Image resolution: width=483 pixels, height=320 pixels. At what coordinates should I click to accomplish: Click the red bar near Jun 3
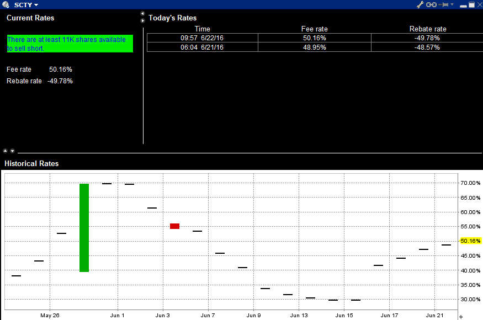pyautogui.click(x=174, y=226)
